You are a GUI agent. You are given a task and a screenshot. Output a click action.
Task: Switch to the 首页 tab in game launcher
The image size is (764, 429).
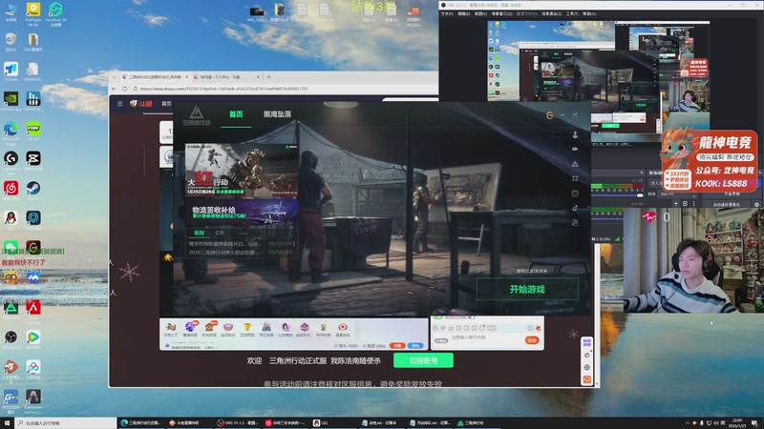coord(236,114)
